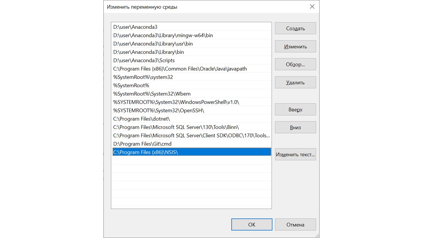The height and width of the screenshot is (238, 423).
Task: Click the Создать button
Action: click(x=295, y=28)
